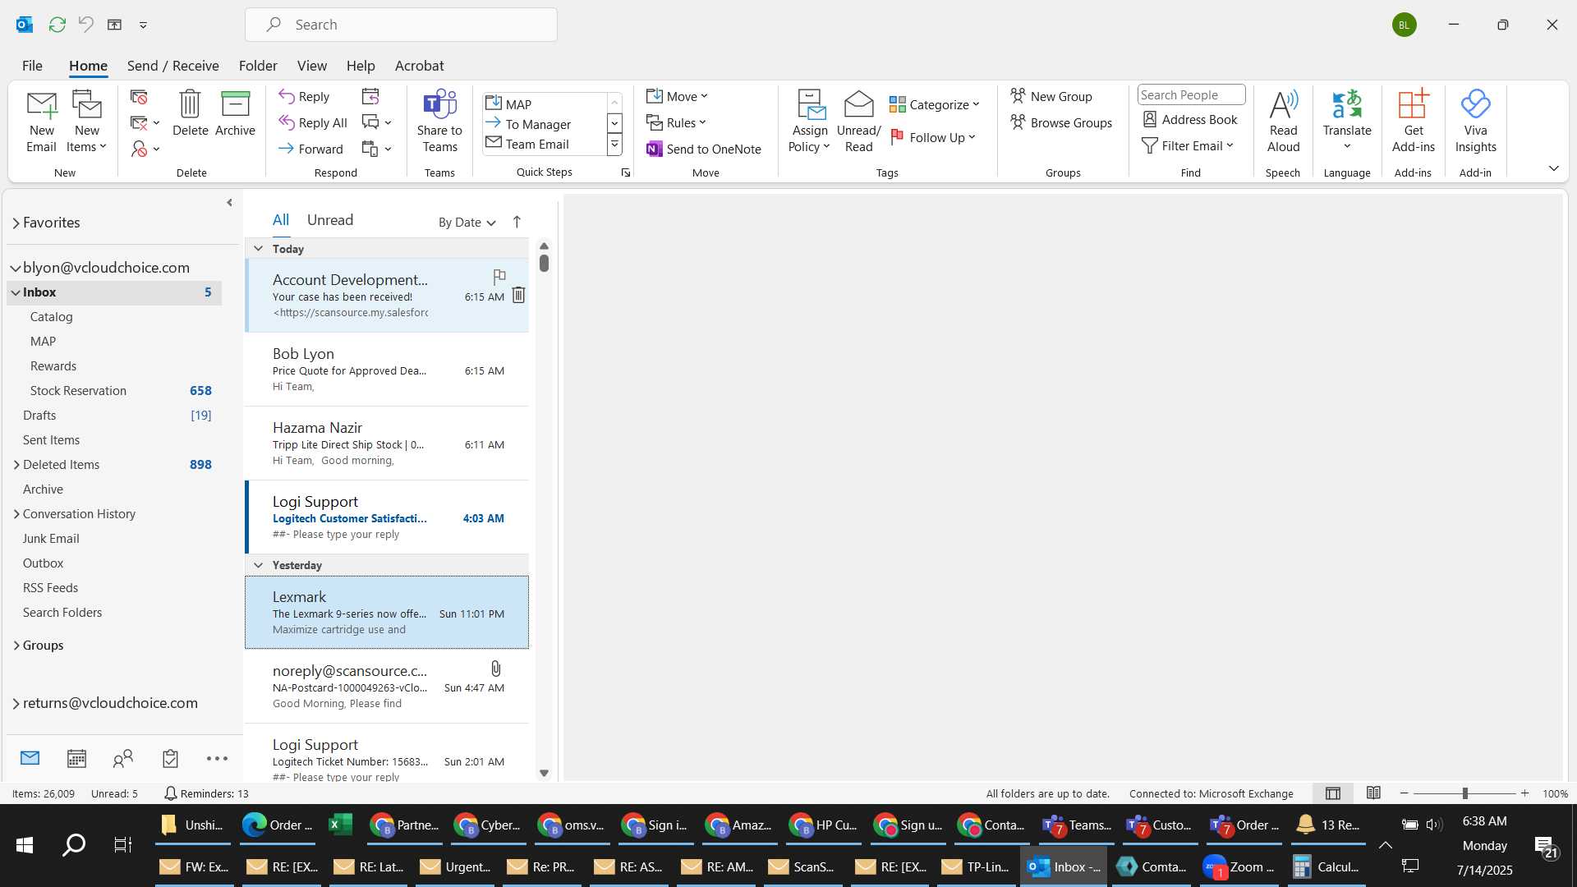Screen dimensions: 1577x887
Task: Click Reply All in Respond group
Action: 313,122
